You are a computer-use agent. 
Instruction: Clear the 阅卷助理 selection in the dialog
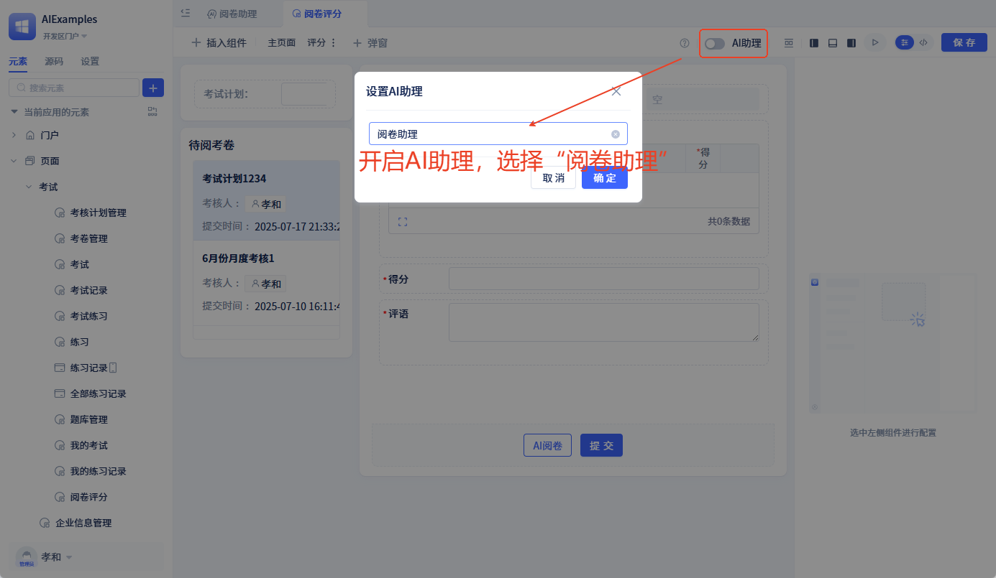point(616,134)
